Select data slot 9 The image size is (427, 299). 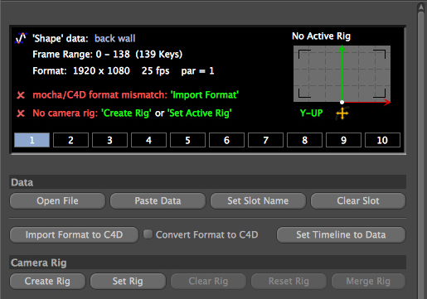click(x=343, y=140)
